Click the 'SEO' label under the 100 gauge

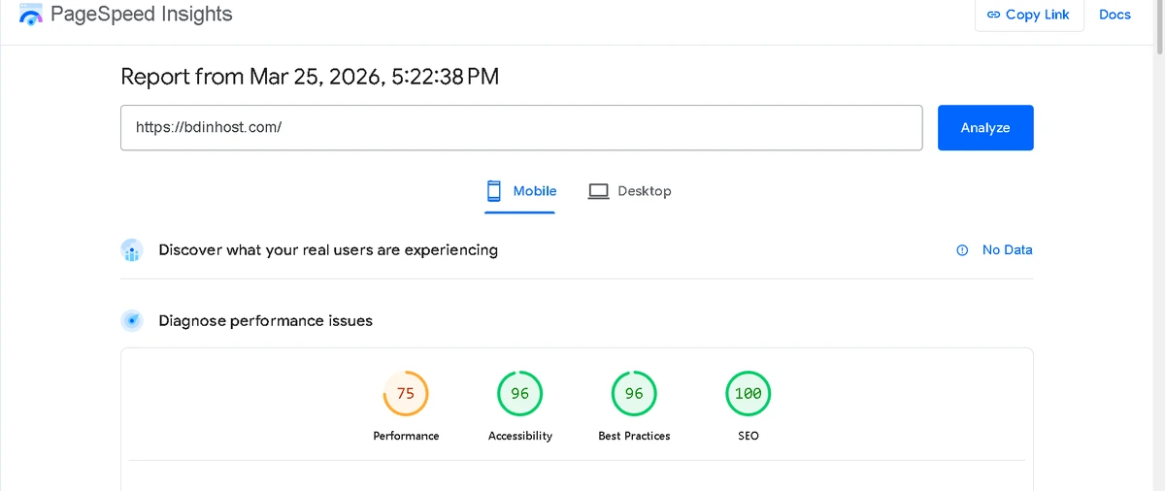749,437
